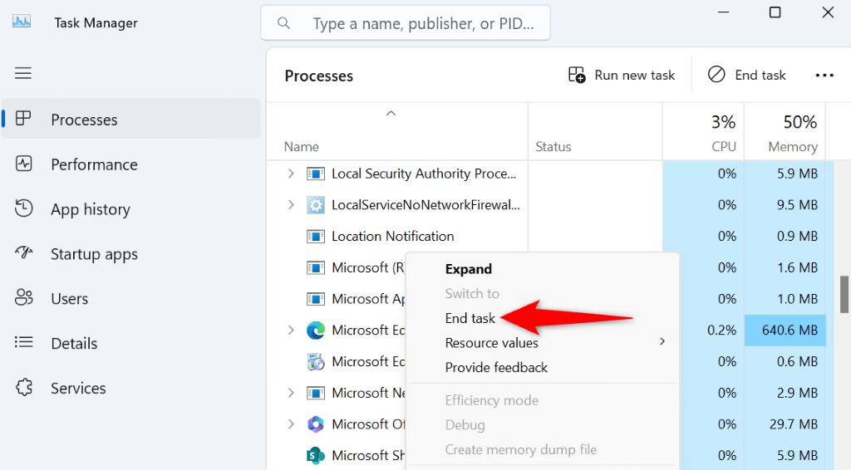Click Provide feedback menu entry

coord(496,367)
